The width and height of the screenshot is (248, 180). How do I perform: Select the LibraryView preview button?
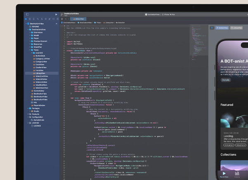click(x=236, y=28)
